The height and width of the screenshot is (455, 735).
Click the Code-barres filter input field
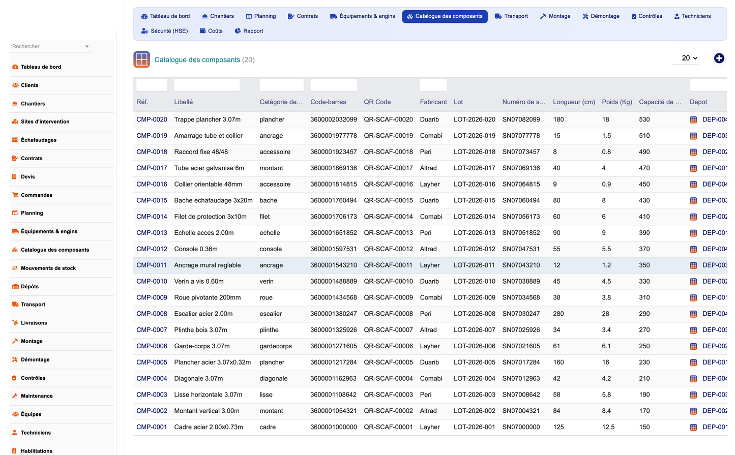[x=334, y=85]
